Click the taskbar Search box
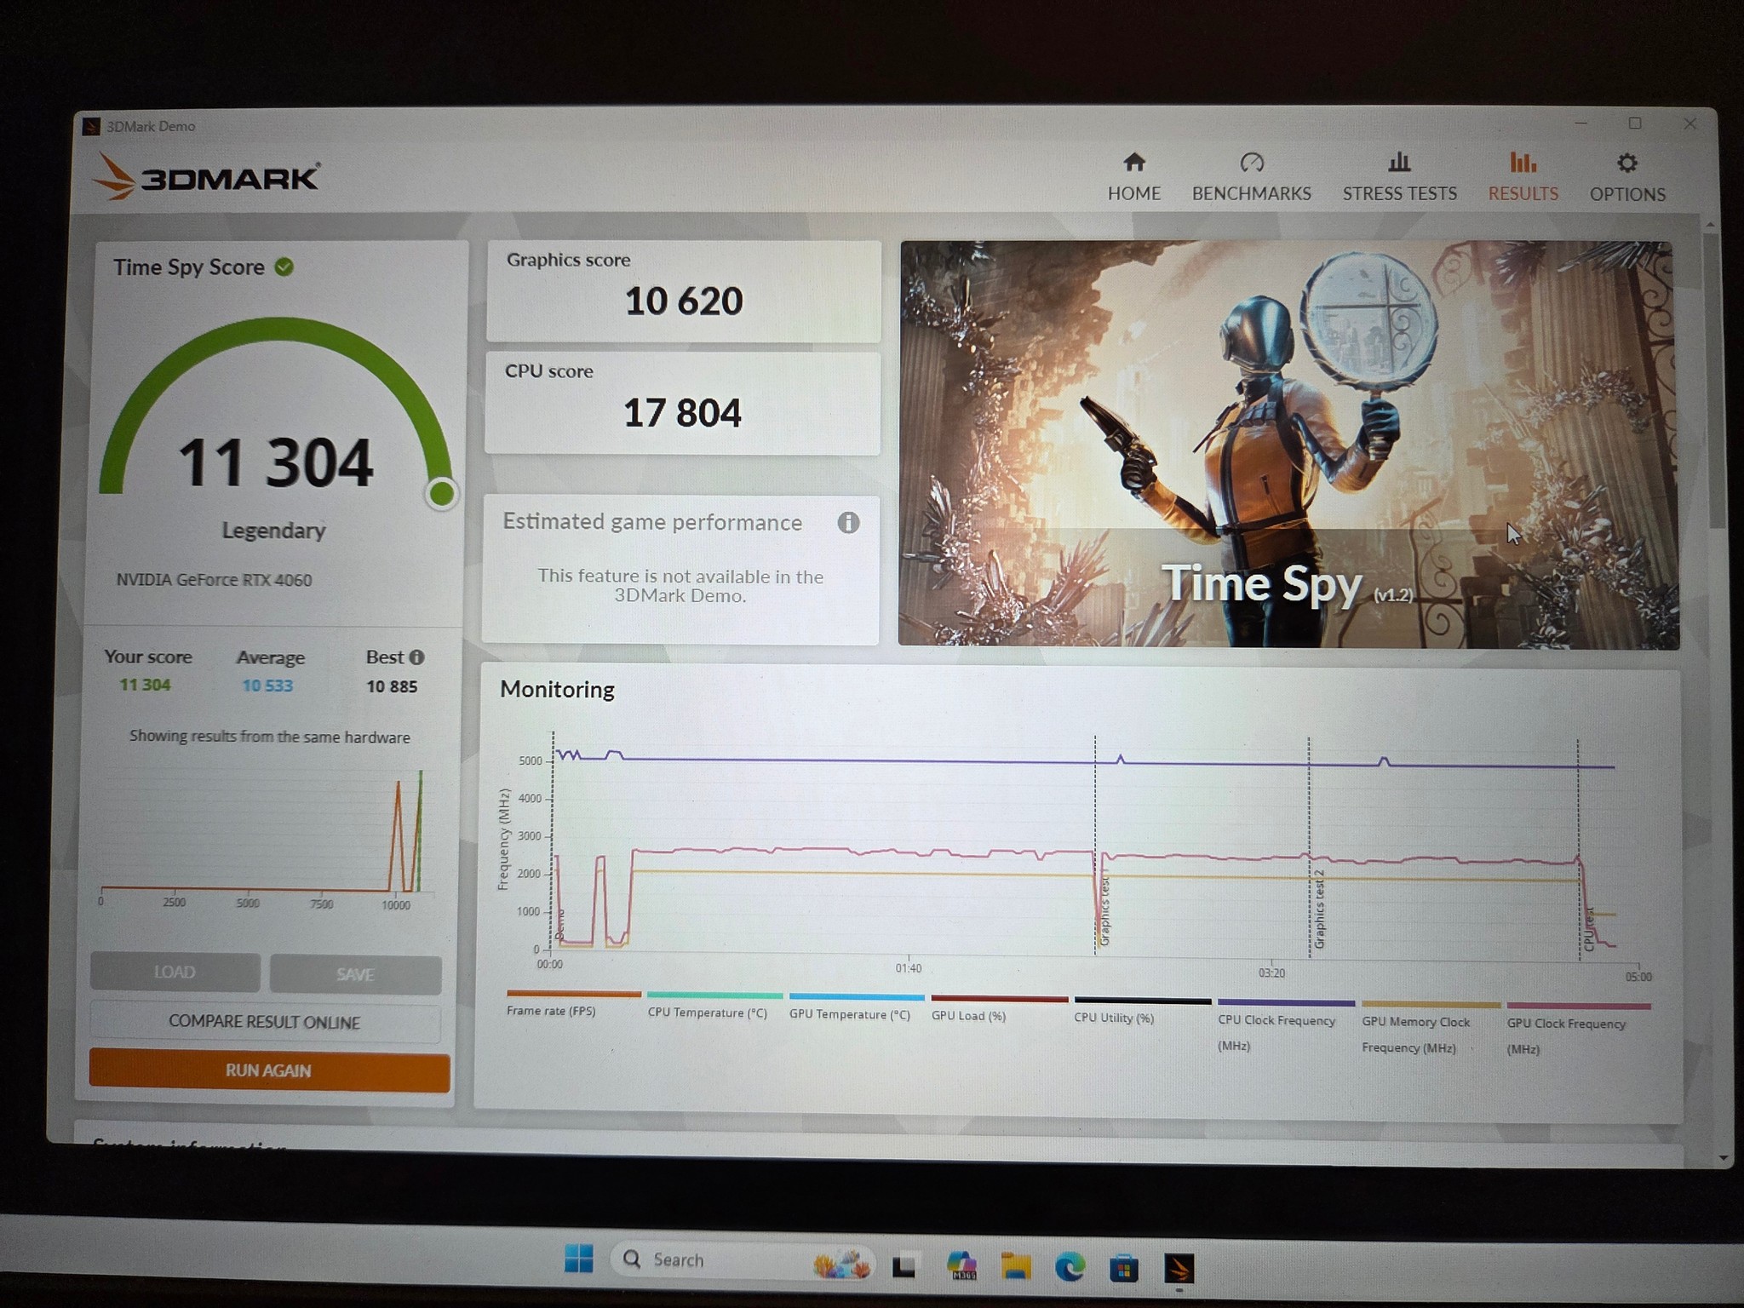Viewport: 1744px width, 1308px height. pos(741,1260)
